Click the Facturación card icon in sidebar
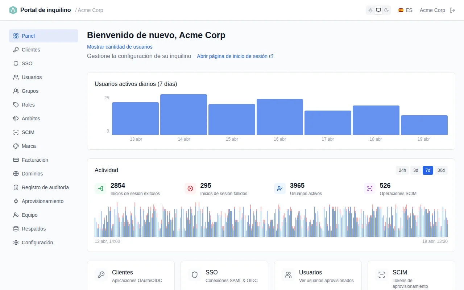This screenshot has width=464, height=290. coord(16,160)
